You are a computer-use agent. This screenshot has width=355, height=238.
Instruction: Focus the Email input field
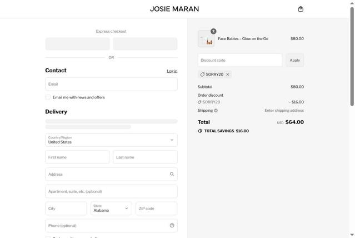pos(111,84)
